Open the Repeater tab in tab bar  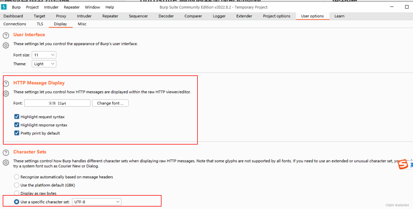click(x=110, y=16)
